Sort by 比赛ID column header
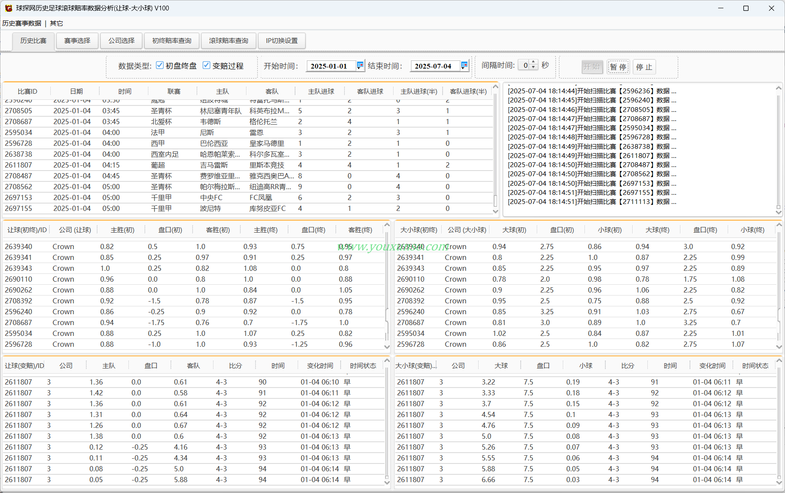Screen dimensions: 785x493 (27, 92)
